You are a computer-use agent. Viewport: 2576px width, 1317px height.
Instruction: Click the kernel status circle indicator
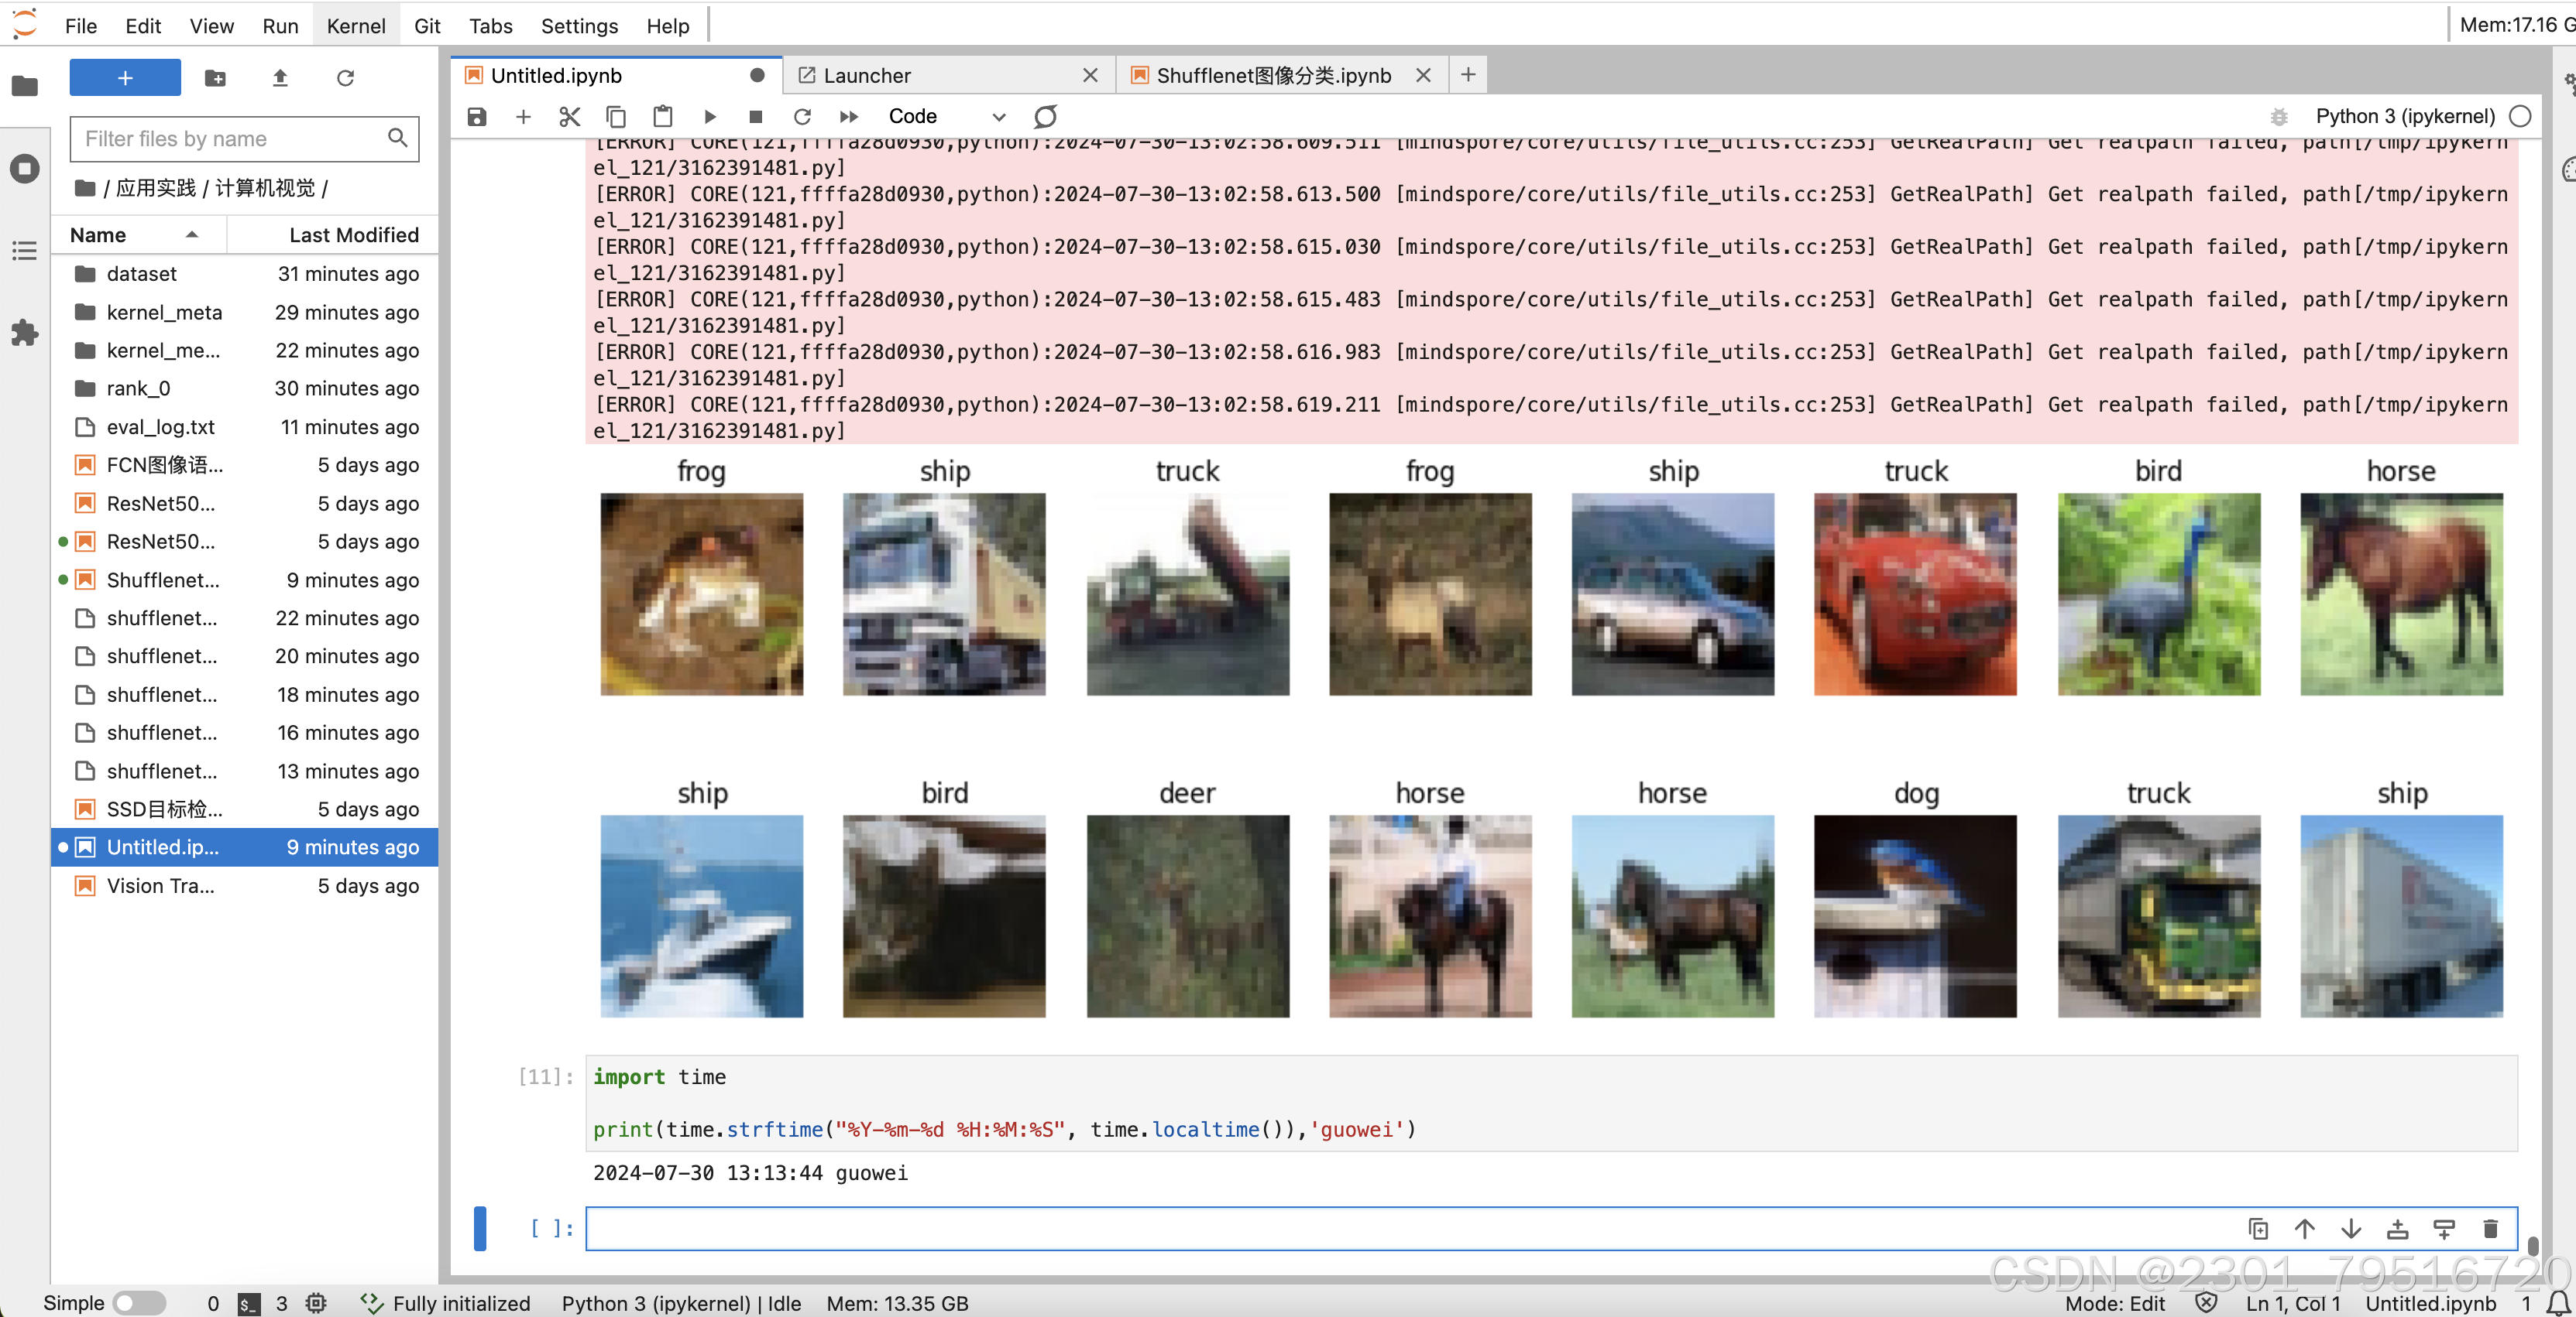click(x=2520, y=116)
